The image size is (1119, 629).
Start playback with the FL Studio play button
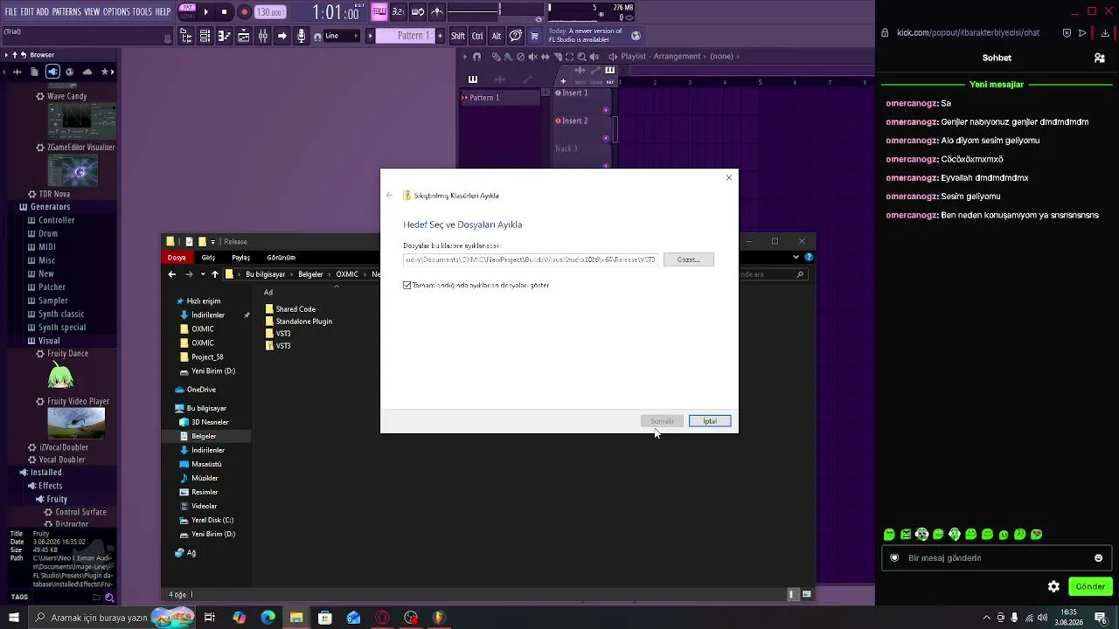click(205, 12)
